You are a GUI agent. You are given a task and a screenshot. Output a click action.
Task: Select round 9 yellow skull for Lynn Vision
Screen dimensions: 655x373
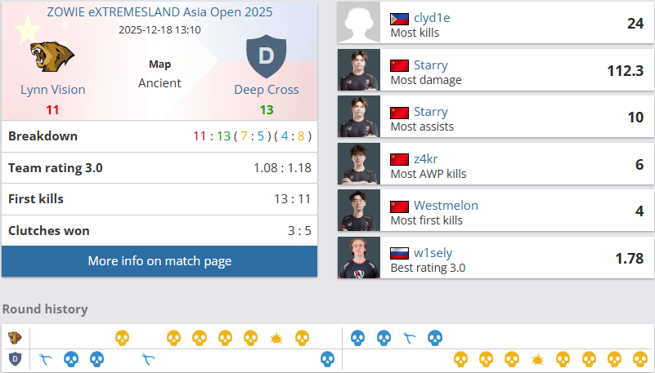[x=251, y=338]
